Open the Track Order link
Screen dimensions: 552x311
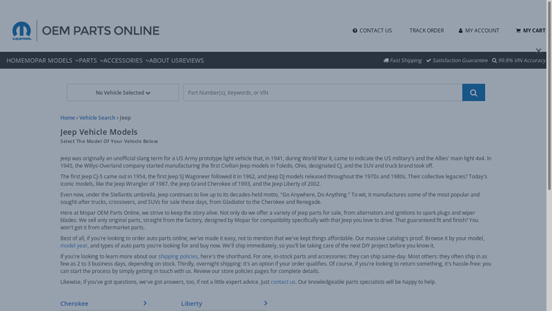426,30
